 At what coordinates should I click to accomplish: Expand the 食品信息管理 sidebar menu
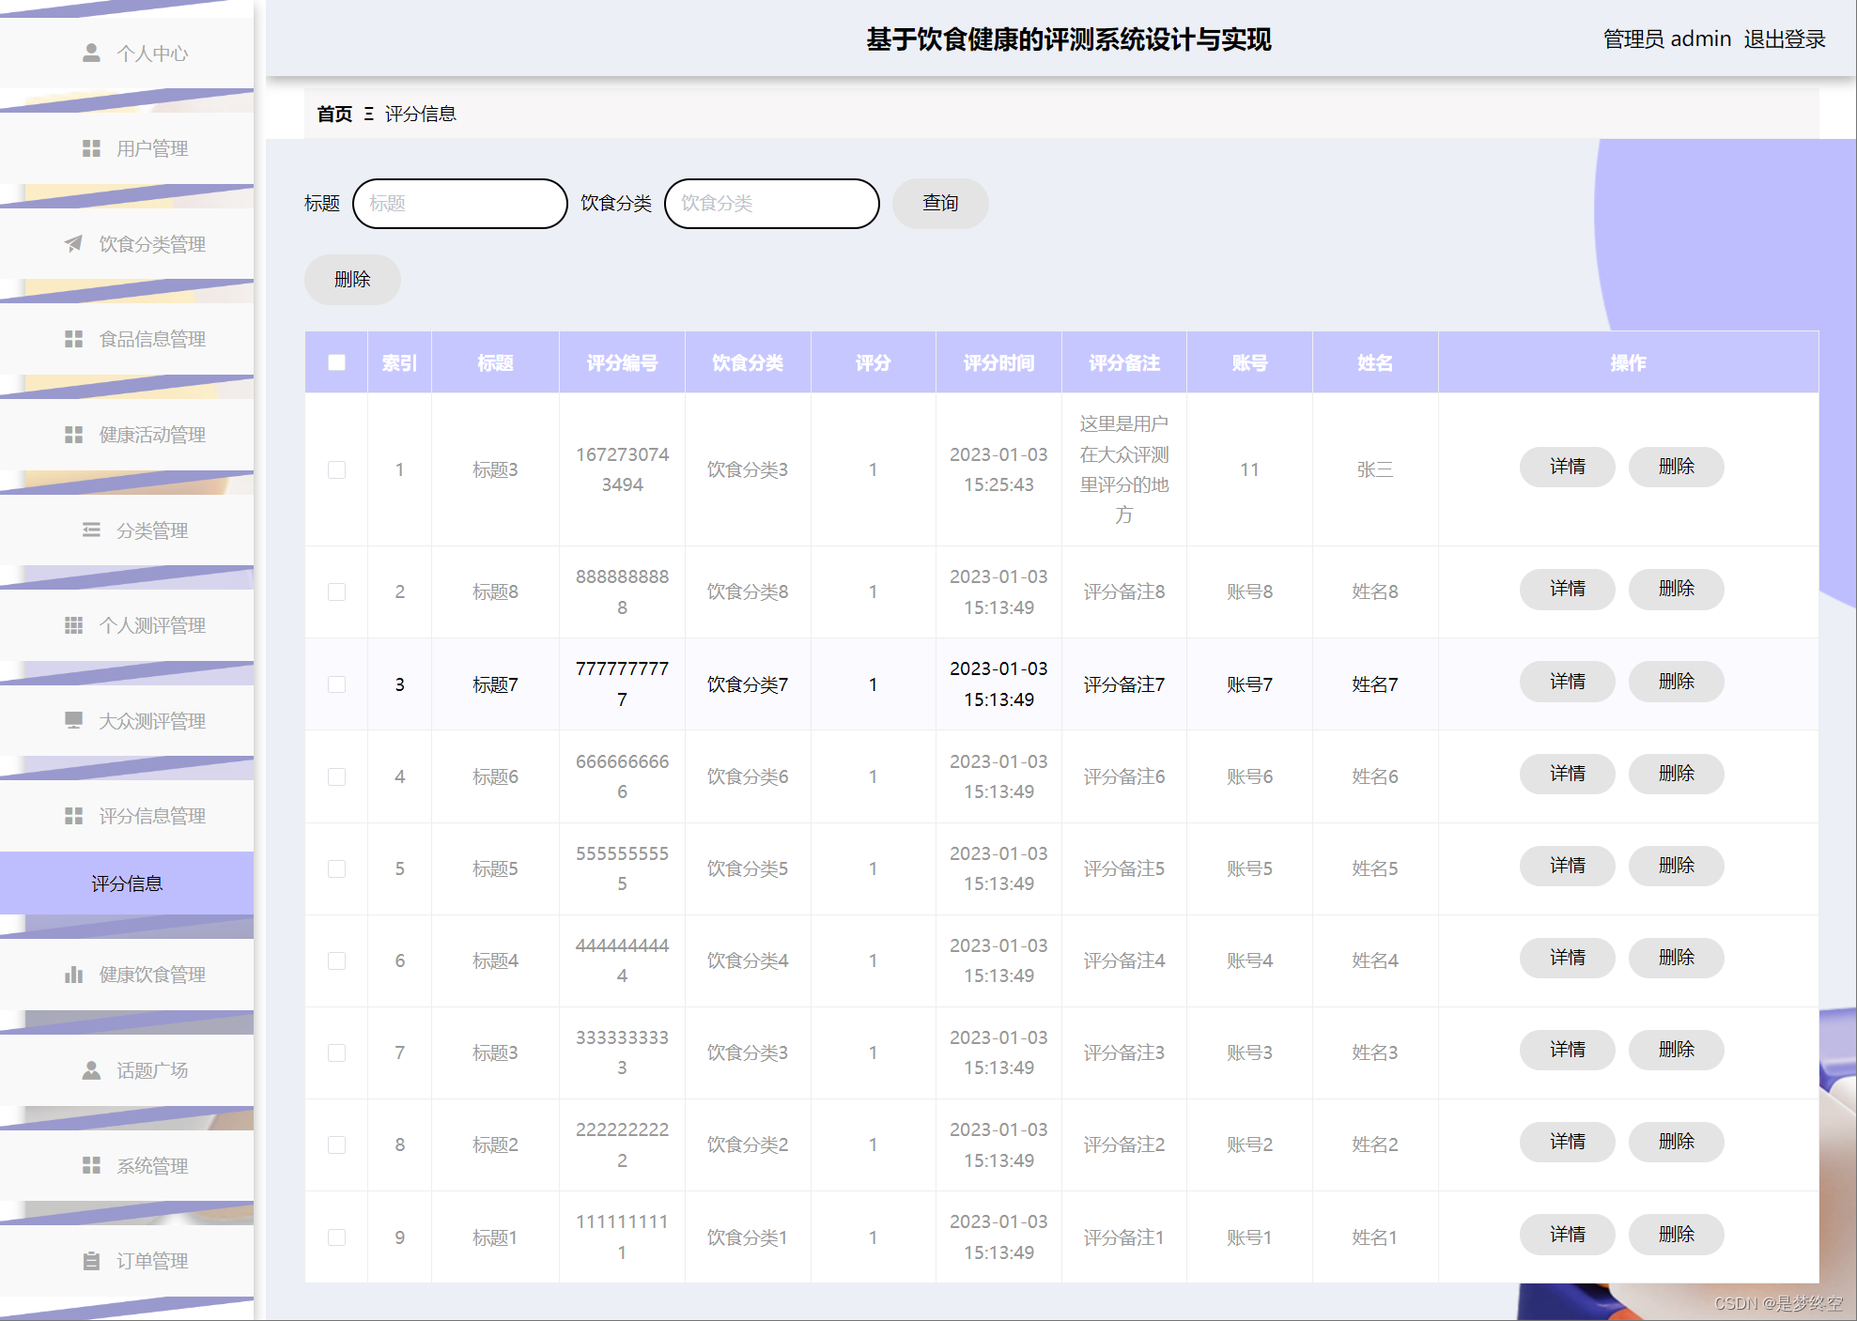pos(127,339)
